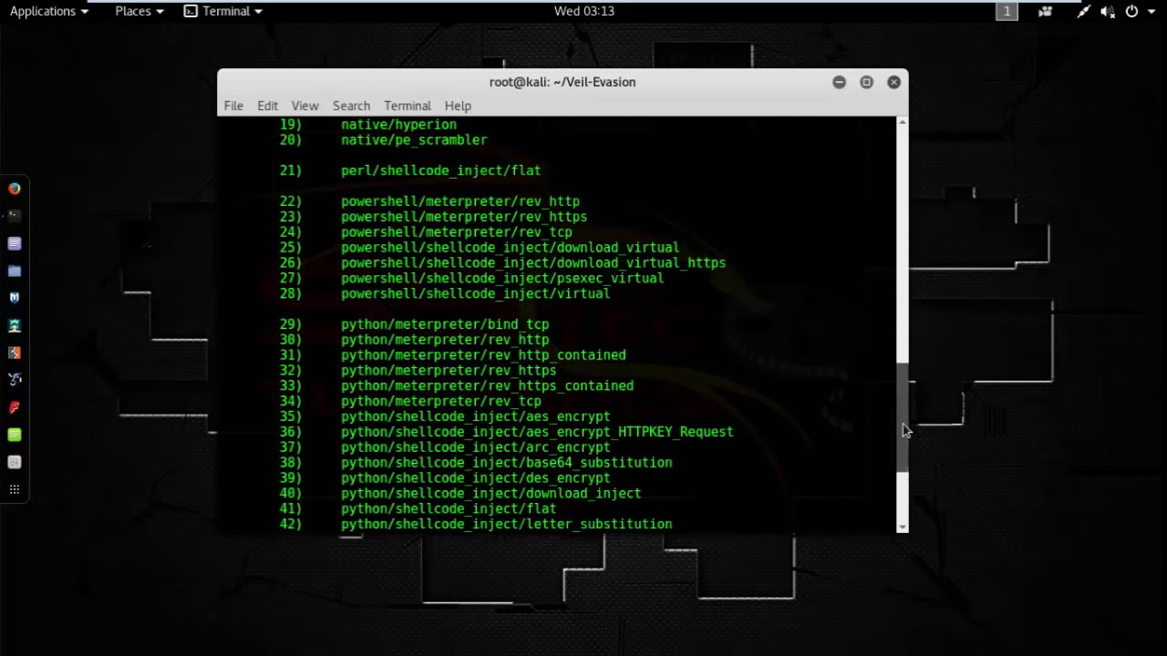Click the terminal title root@kali: ~/Veil-Evasion
Image resolution: width=1167 pixels, height=656 pixels.
(x=563, y=82)
